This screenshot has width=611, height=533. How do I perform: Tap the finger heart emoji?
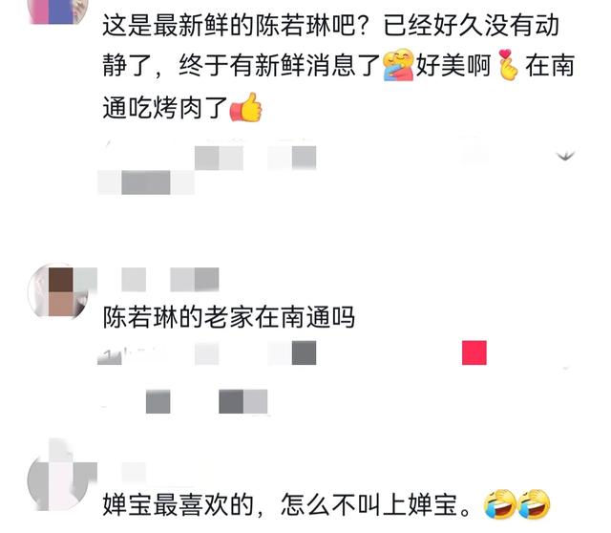point(508,65)
